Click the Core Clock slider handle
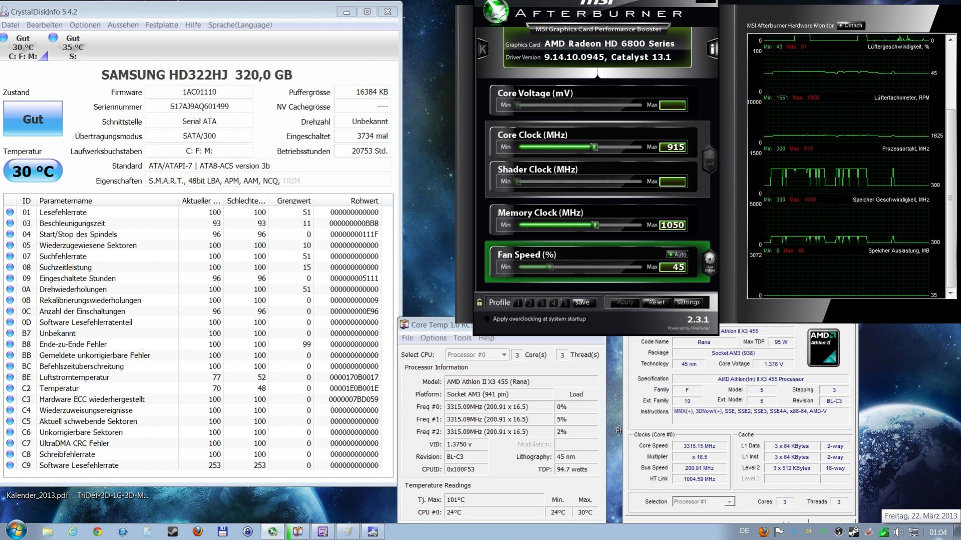The height and width of the screenshot is (540, 961). click(x=594, y=147)
